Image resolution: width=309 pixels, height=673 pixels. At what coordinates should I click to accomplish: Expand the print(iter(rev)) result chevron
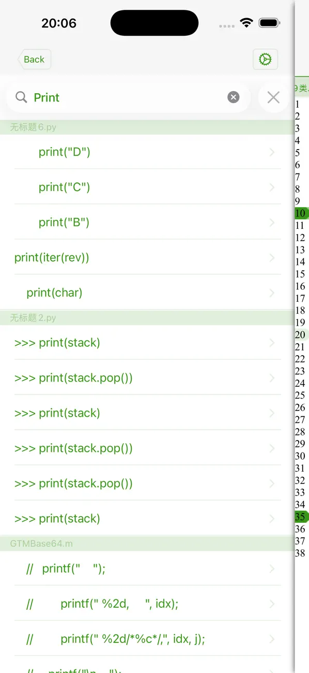coord(272,257)
